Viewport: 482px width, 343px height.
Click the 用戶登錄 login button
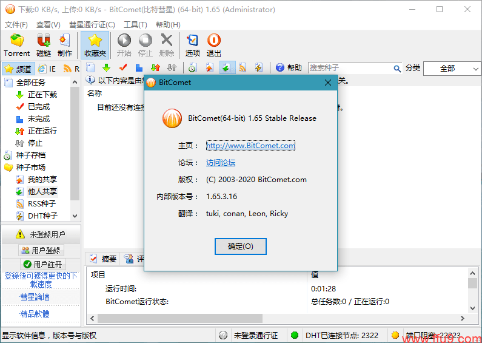[x=41, y=250]
